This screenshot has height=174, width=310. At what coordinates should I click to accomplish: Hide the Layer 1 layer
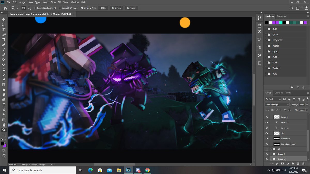click(267, 117)
